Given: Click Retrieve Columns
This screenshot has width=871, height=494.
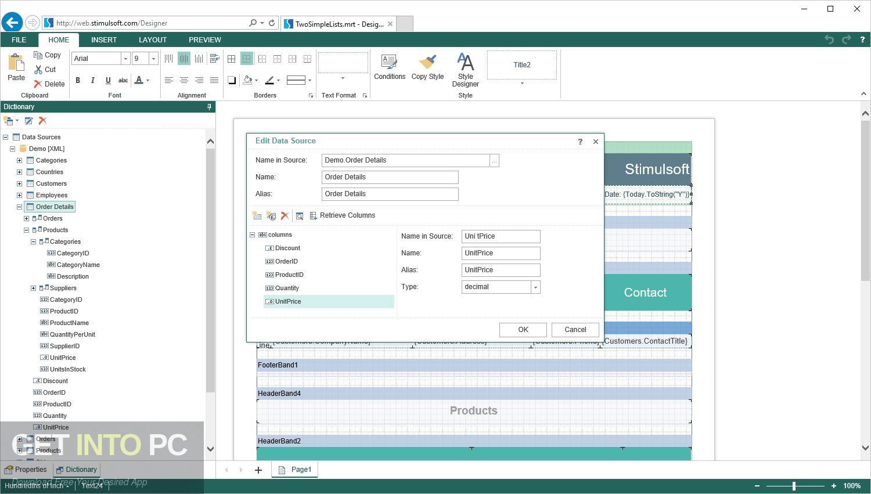Looking at the screenshot, I should 343,215.
